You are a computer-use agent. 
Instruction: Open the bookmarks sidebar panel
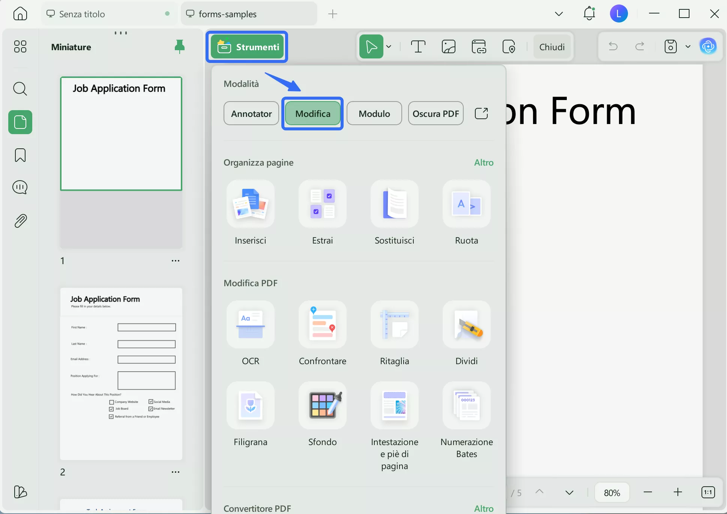coord(20,155)
